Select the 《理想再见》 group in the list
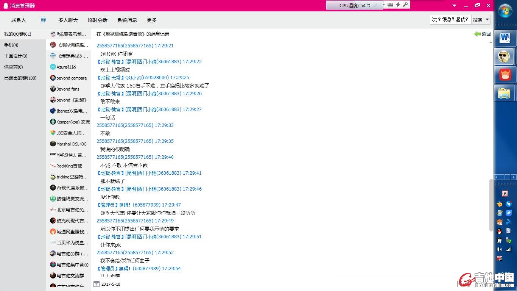Screen dimensions: 517x291 coord(69,56)
